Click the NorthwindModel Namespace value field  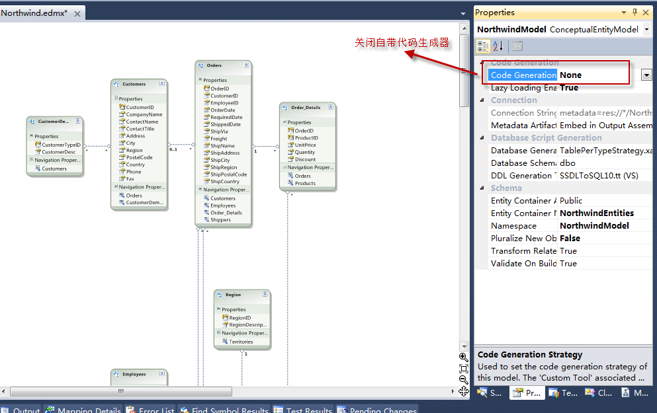pyautogui.click(x=605, y=225)
